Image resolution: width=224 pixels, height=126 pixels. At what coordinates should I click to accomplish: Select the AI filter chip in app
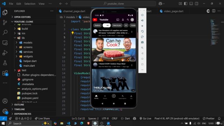point(126,26)
